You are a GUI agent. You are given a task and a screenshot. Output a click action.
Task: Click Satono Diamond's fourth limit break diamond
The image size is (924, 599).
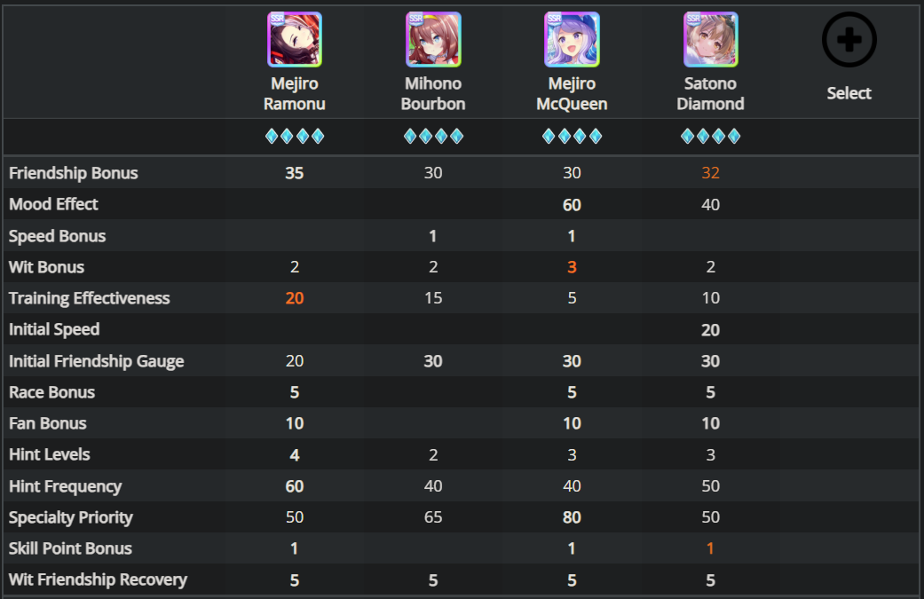pyautogui.click(x=734, y=137)
